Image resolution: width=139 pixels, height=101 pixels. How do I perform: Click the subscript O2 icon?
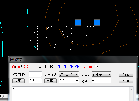tap(14, 67)
